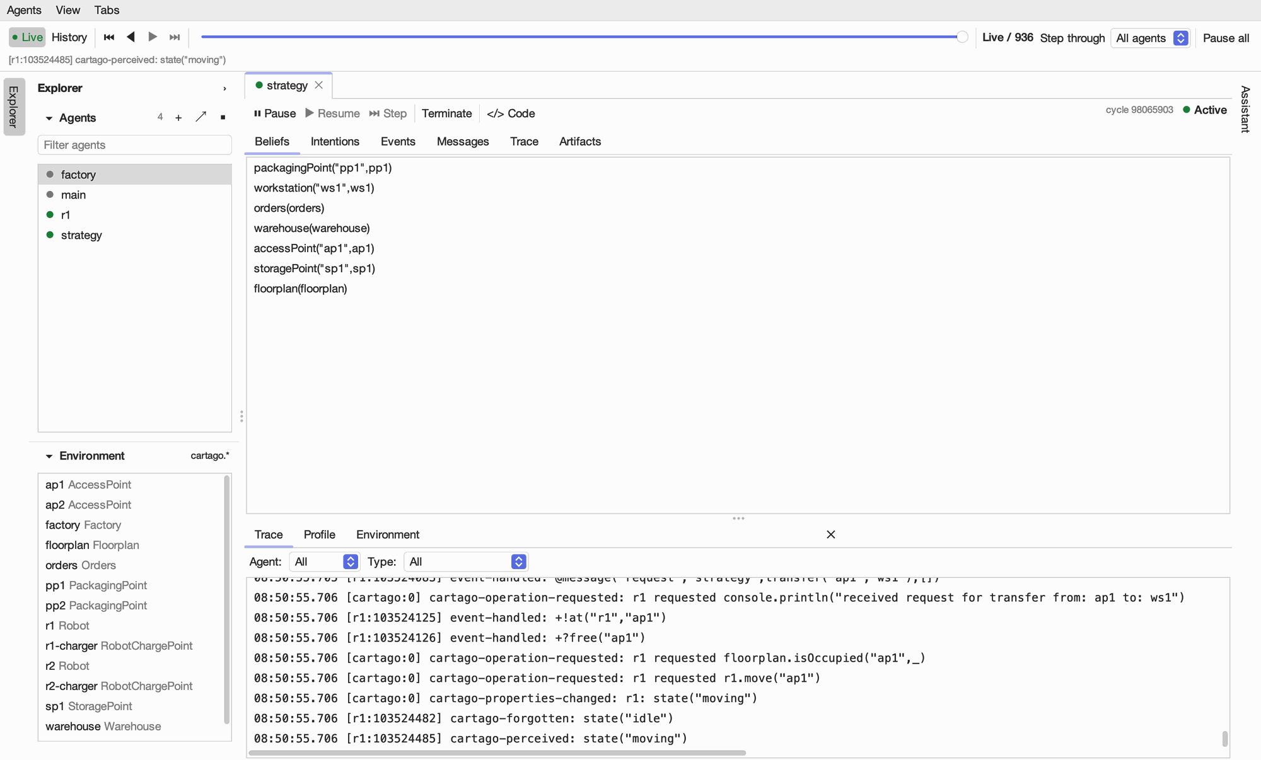The height and width of the screenshot is (760, 1261).
Task: Select agent r1 in the agents list
Action: 135,215
